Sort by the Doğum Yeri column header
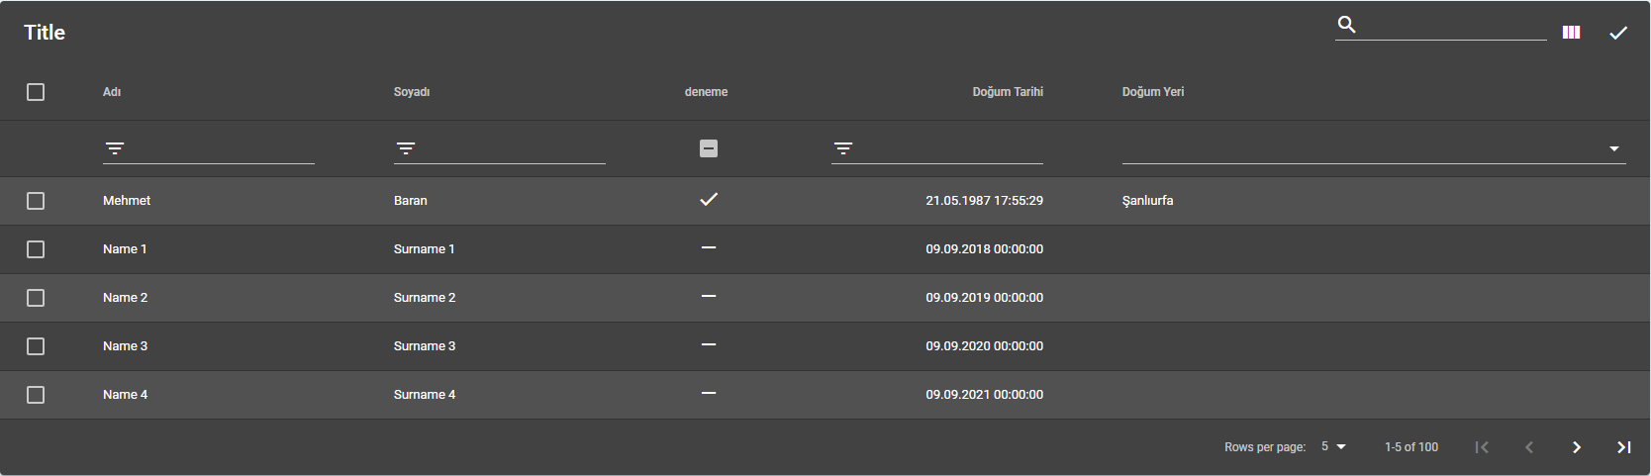Image resolution: width=1651 pixels, height=476 pixels. coord(1153,92)
